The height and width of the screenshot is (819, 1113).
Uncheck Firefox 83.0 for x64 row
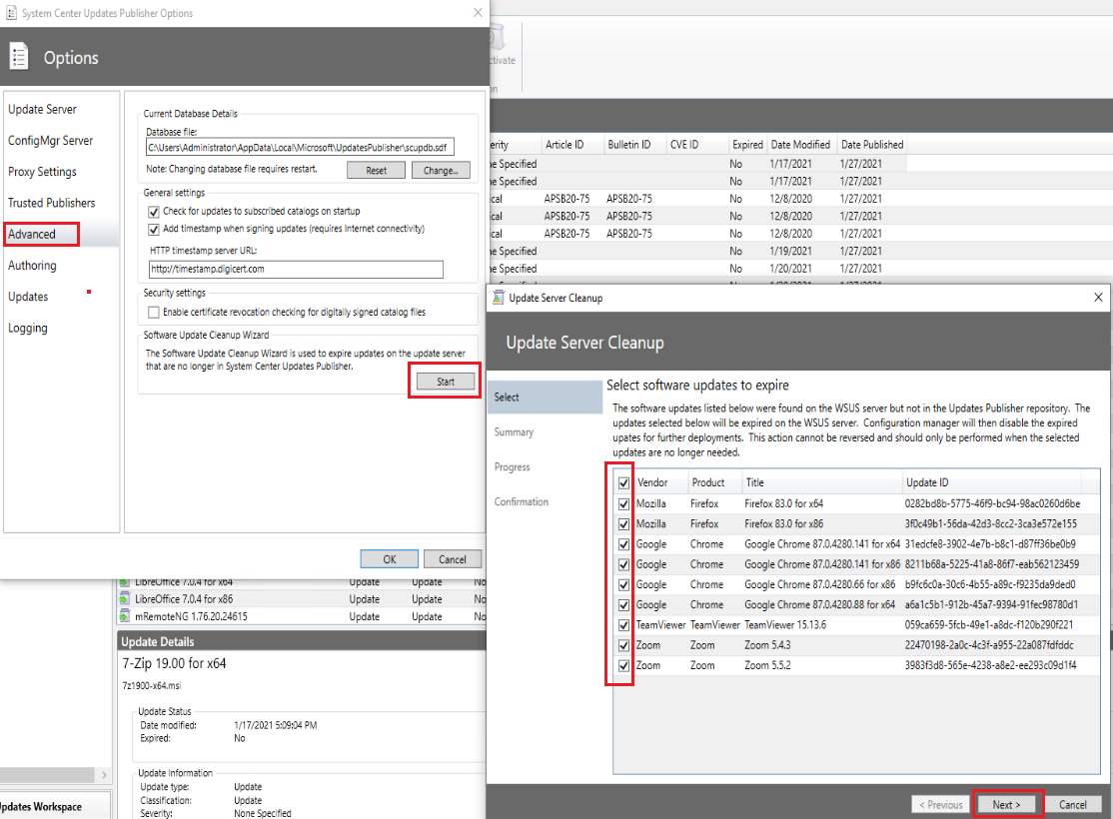(x=623, y=504)
